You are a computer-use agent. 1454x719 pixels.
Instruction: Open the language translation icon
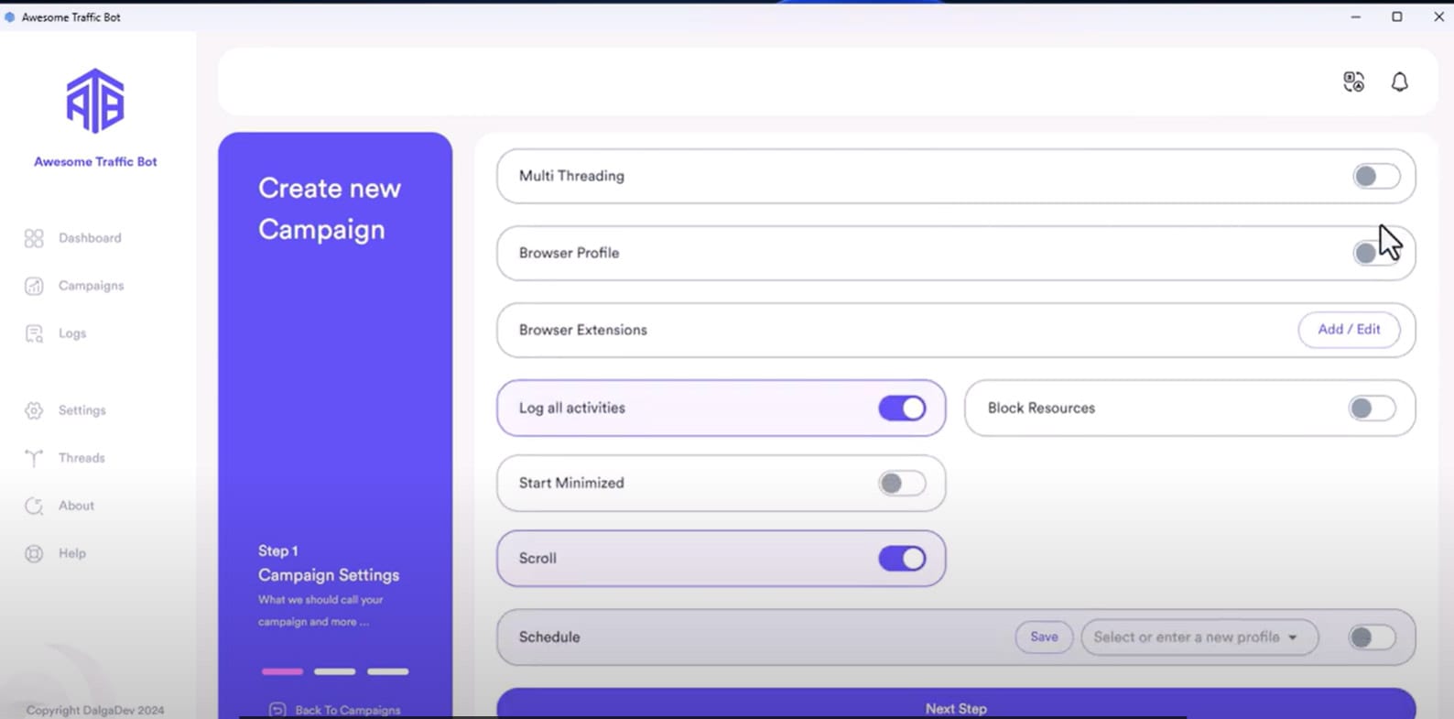point(1353,82)
